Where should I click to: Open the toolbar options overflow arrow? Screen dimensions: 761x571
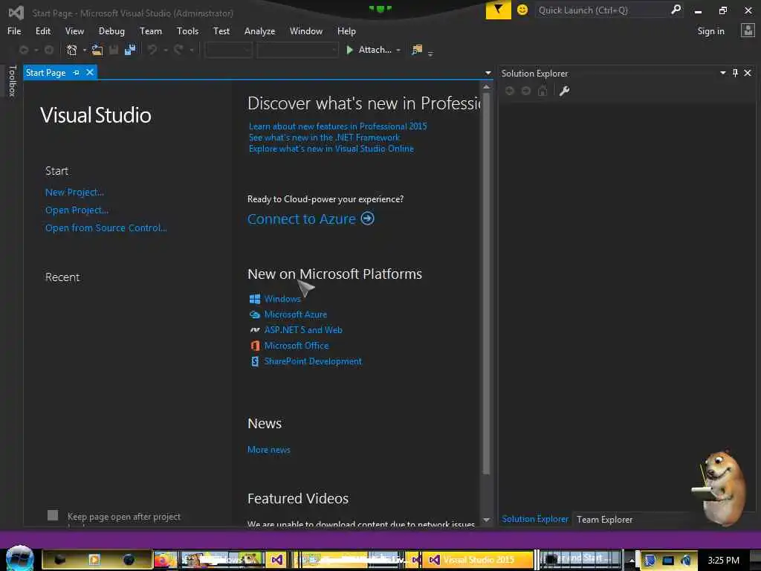coord(430,54)
